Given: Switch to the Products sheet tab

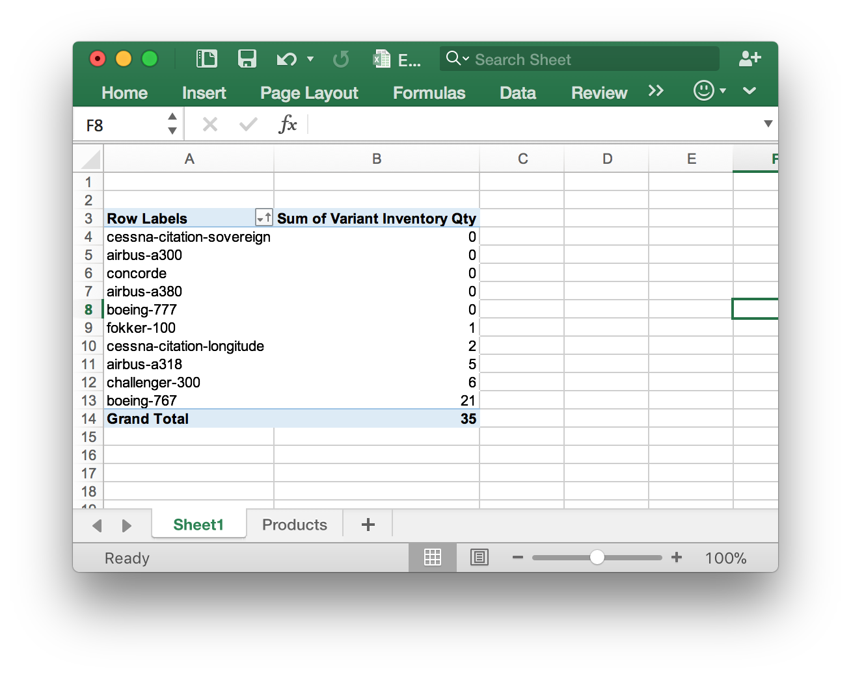Looking at the screenshot, I should [x=294, y=525].
